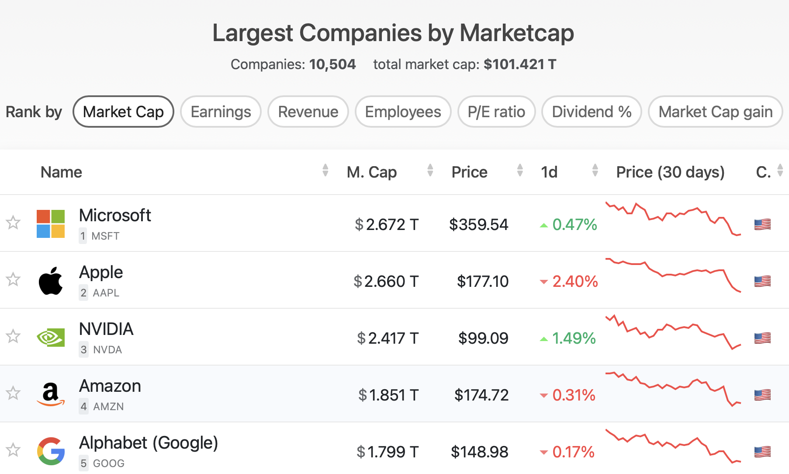Rank companies by Market Cap gain
789x474 pixels.
(x=716, y=112)
